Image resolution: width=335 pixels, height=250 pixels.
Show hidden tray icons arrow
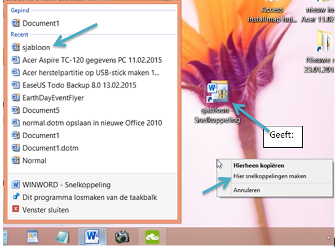click(329, 238)
